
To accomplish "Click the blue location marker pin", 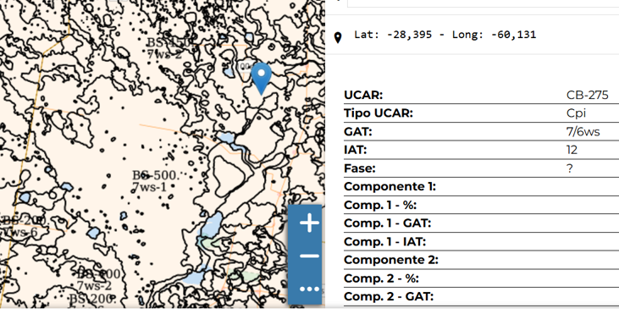I will click(x=262, y=79).
